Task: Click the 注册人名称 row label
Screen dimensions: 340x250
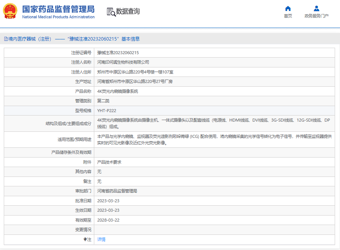Action: click(x=81, y=62)
